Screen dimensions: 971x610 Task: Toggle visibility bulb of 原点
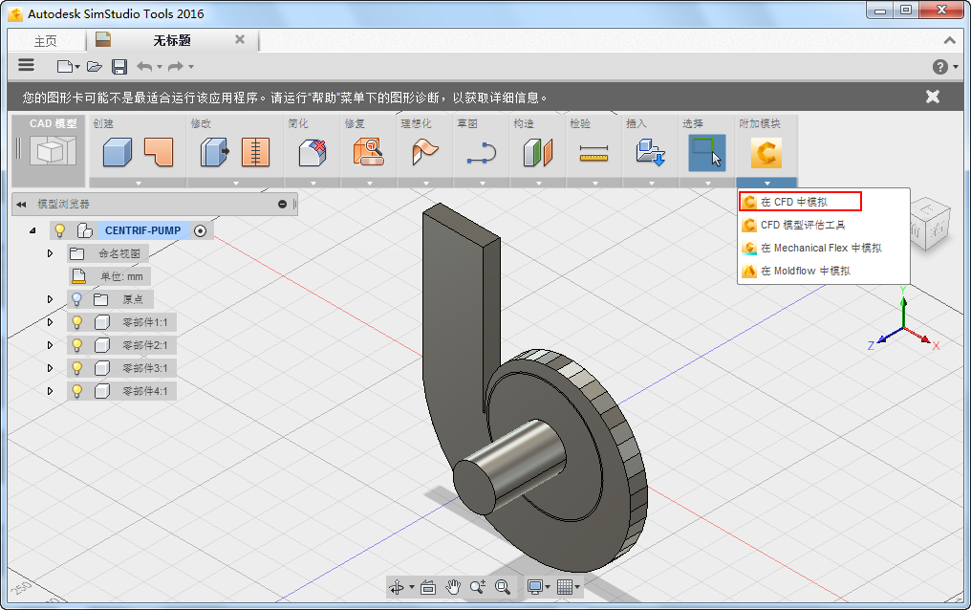click(76, 299)
